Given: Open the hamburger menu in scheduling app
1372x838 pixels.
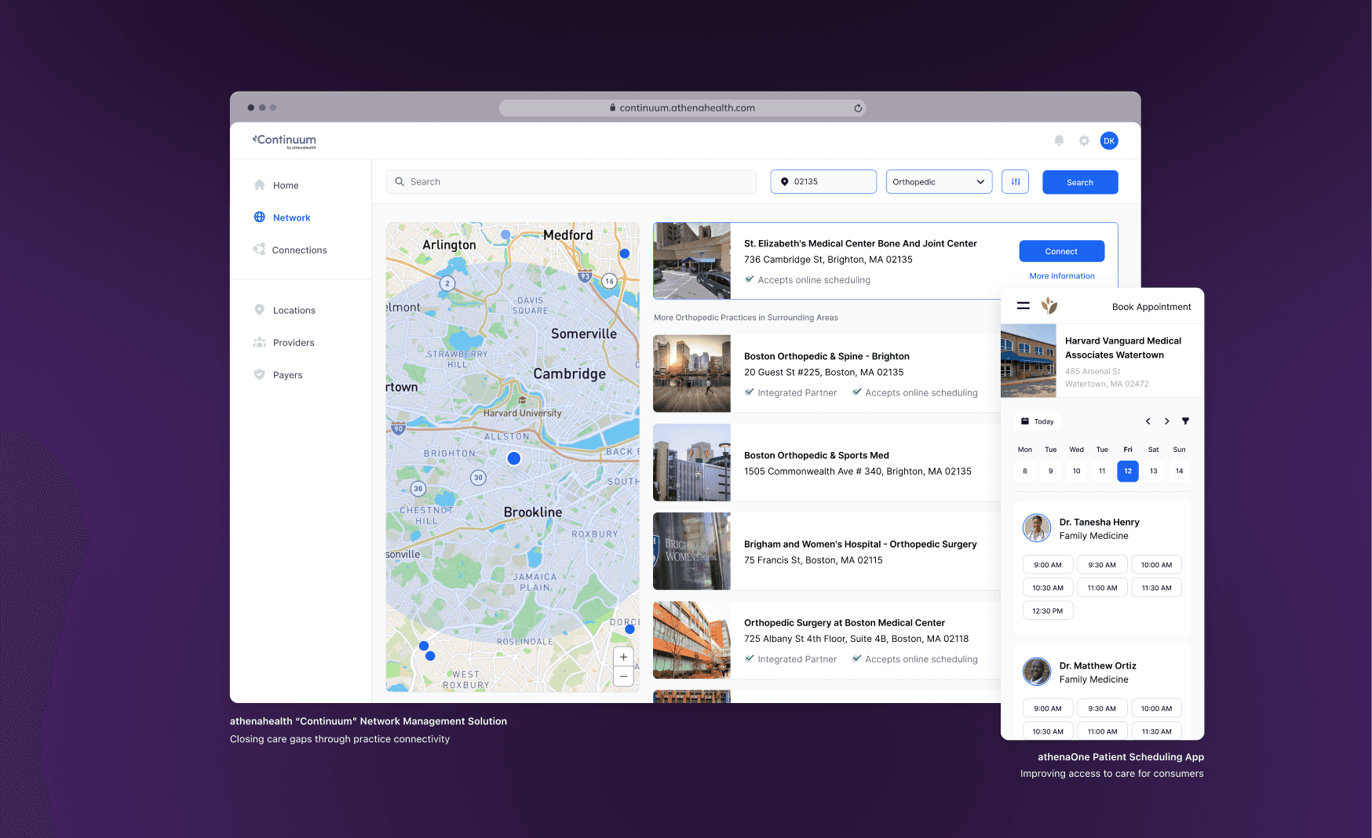Looking at the screenshot, I should (x=1024, y=306).
